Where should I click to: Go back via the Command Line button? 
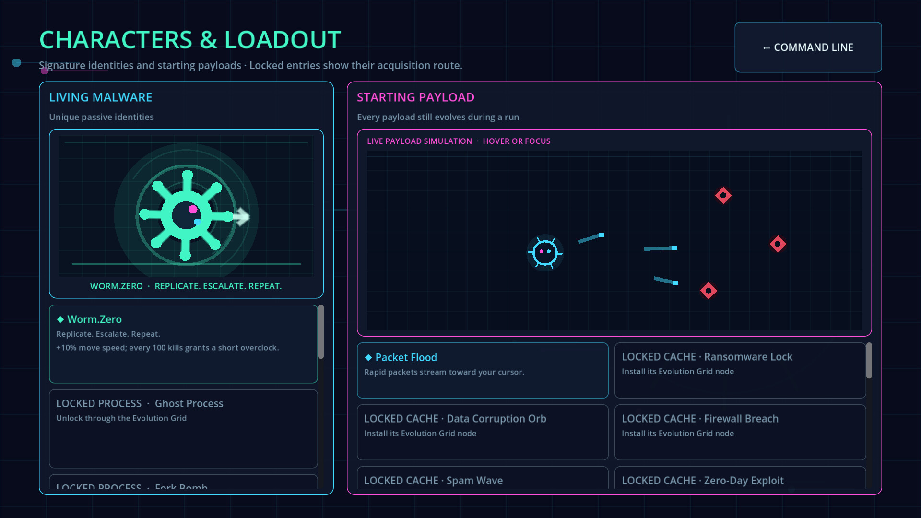click(808, 47)
